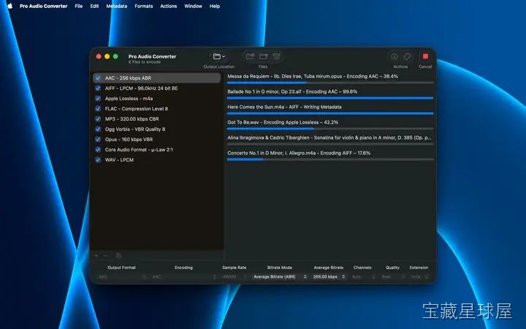Toggle the Apple Lossless - m4a checkbox

98,99
